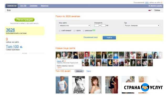Open the black-and-white Top-100 photo
This screenshot has height=95, width=168.
point(78,85)
